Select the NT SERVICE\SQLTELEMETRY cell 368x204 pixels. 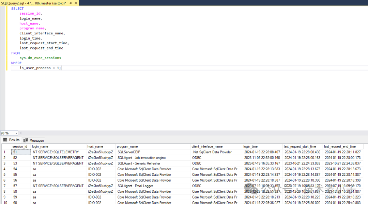click(x=59, y=152)
